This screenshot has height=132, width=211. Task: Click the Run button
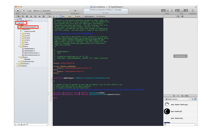(x=18, y=11)
